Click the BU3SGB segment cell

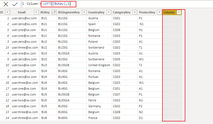[72, 65]
